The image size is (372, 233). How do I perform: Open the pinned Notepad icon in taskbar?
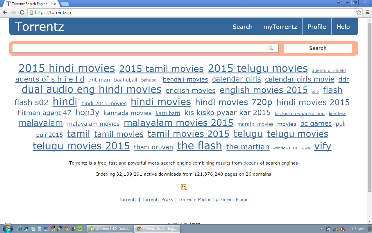33,229
